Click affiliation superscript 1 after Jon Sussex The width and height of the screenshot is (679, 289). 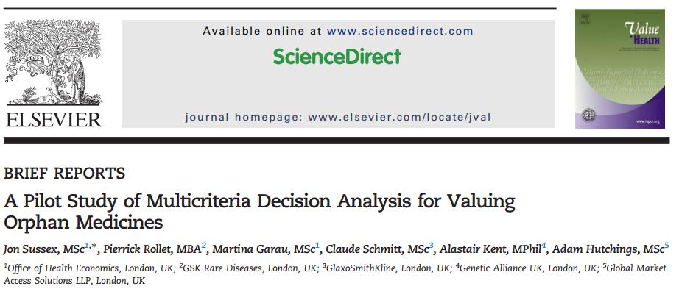[87, 246]
